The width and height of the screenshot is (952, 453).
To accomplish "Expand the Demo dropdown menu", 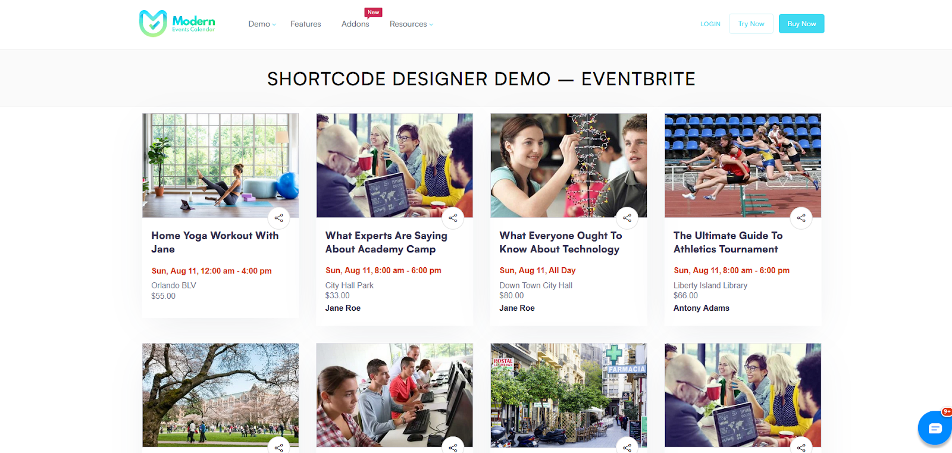I will [262, 24].
